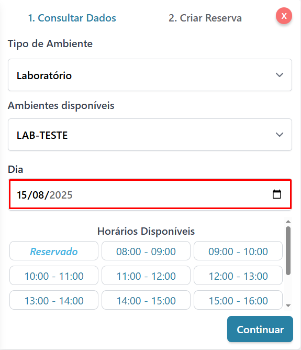This screenshot has width=301, height=350.
Task: Pick the 14:00 - 15:00 time slot
Action: tap(146, 300)
